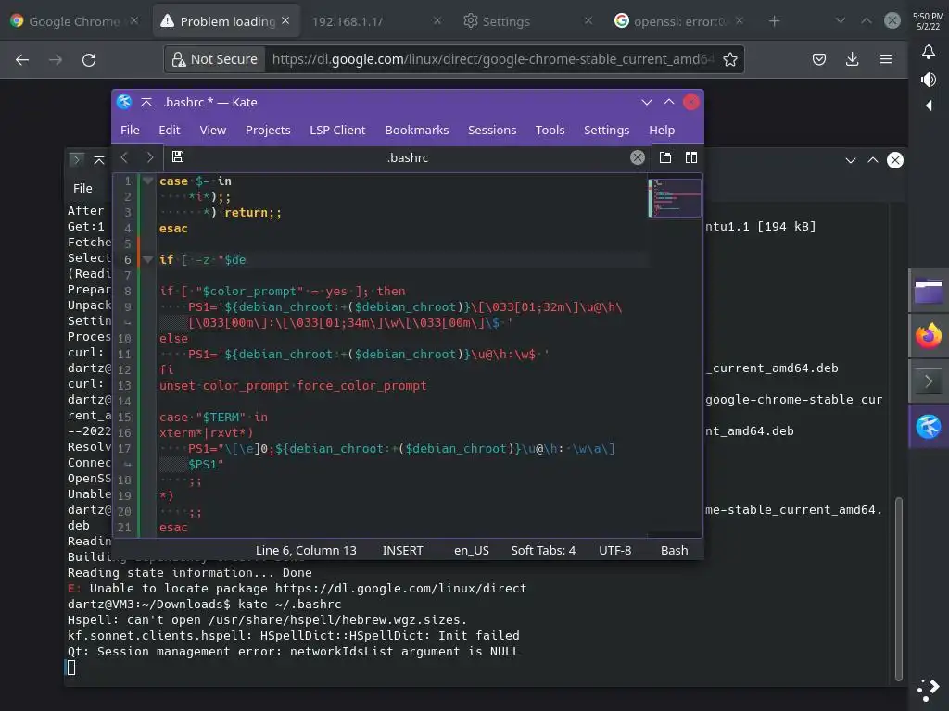Toggle keep-above pin in Kate's title bar
This screenshot has height=711, width=949.
pyautogui.click(x=146, y=102)
